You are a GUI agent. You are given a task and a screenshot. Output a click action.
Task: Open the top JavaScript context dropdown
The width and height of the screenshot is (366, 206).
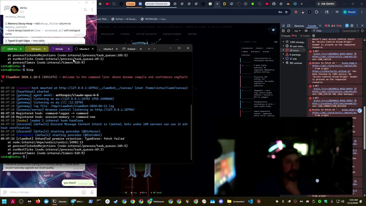[x=297, y=31]
